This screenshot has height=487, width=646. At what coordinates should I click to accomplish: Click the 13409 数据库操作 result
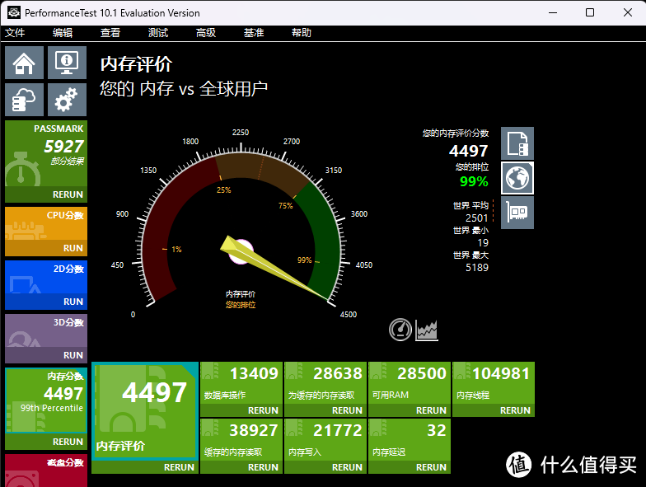241,383
